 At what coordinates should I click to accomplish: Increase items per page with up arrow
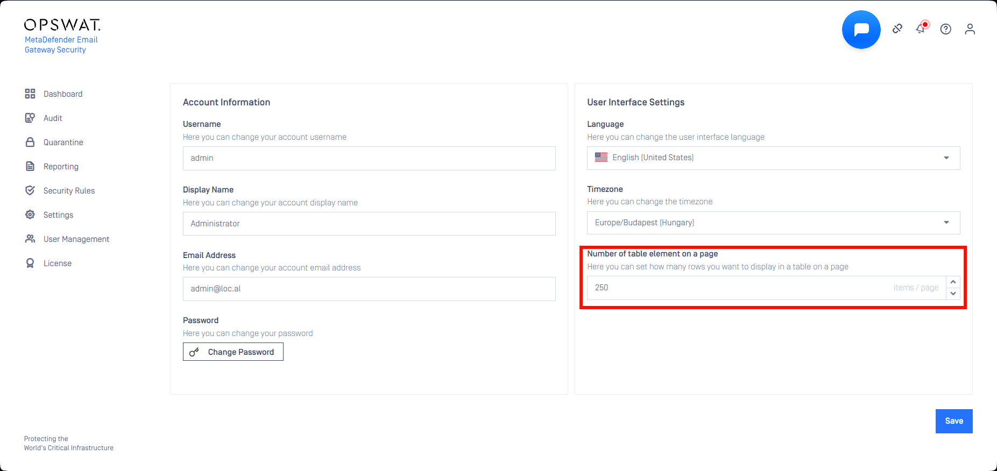tap(953, 282)
